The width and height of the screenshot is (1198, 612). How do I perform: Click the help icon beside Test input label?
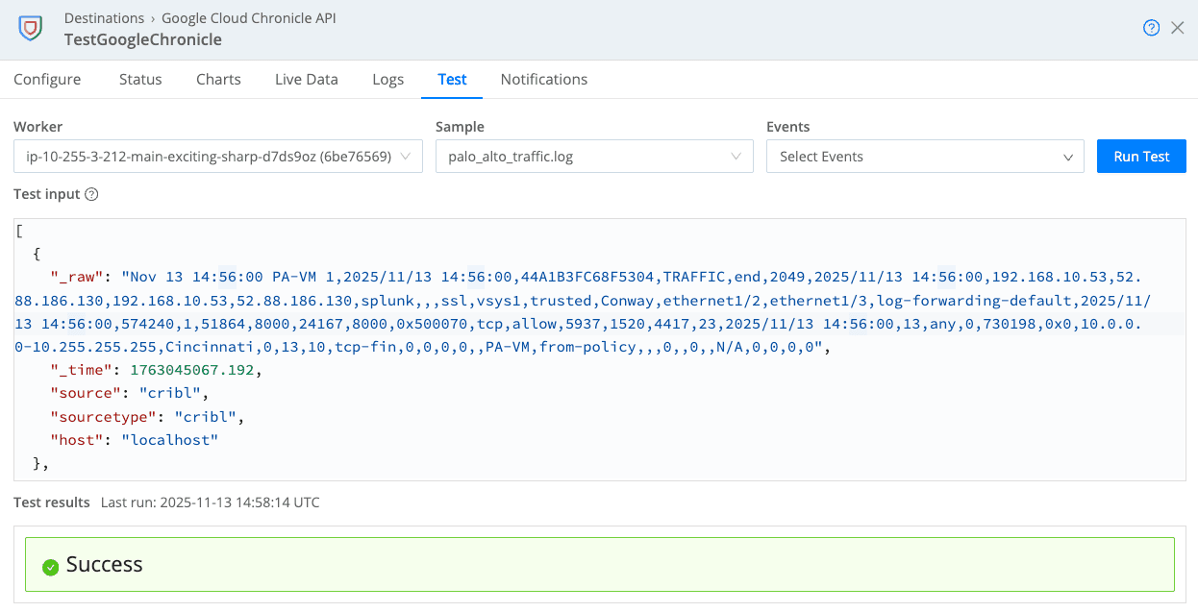coord(90,194)
